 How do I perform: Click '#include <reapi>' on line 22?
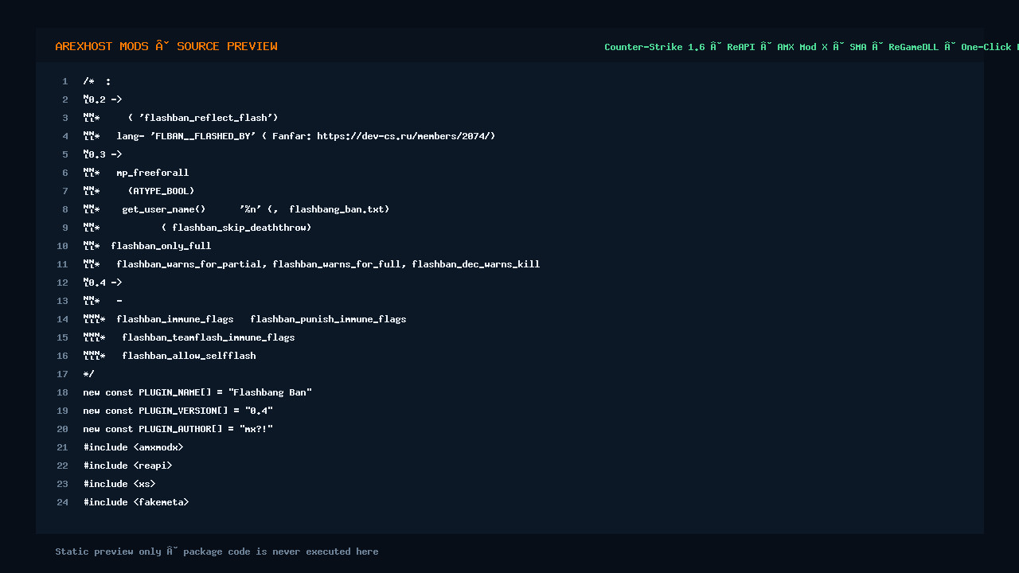click(x=127, y=466)
